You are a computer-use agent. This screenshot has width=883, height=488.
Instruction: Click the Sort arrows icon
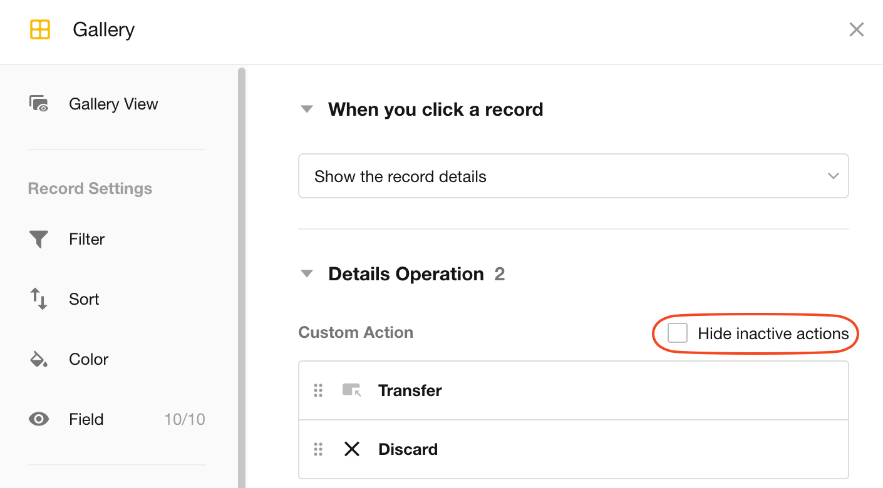coord(39,299)
